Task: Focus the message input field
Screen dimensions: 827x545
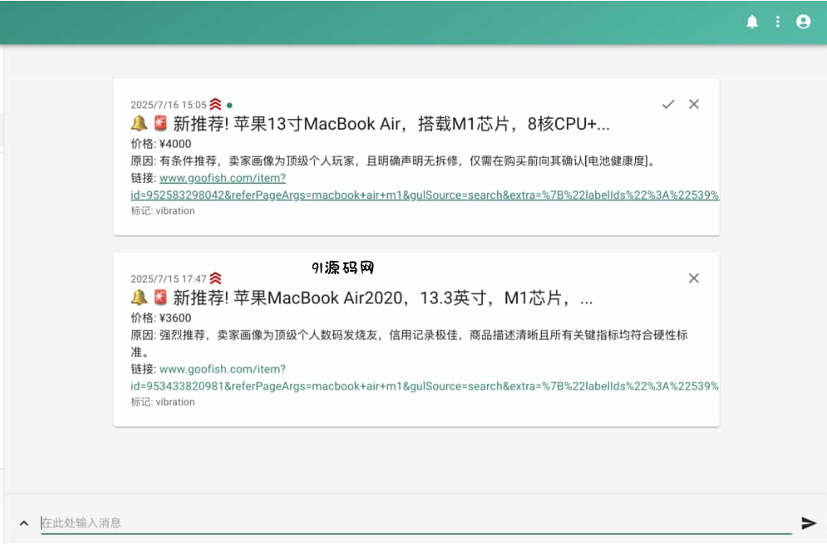Action: tap(416, 523)
